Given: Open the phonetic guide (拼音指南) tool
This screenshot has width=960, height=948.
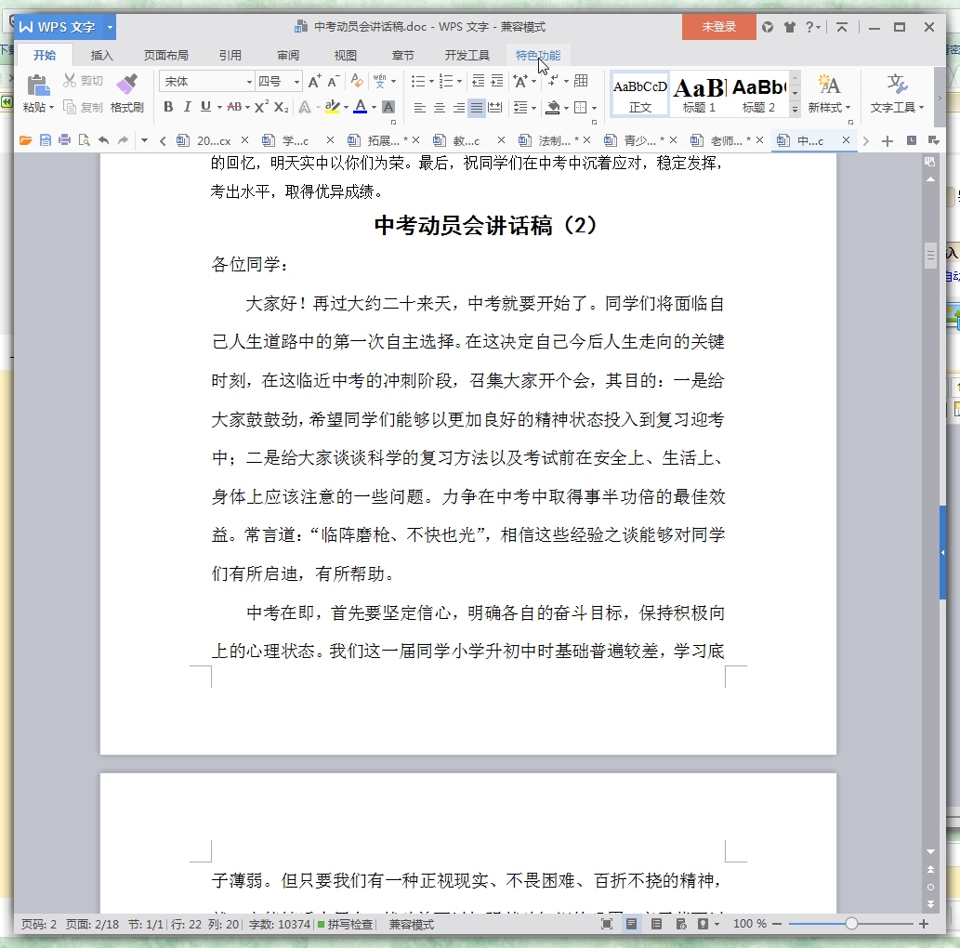Looking at the screenshot, I should point(381,82).
